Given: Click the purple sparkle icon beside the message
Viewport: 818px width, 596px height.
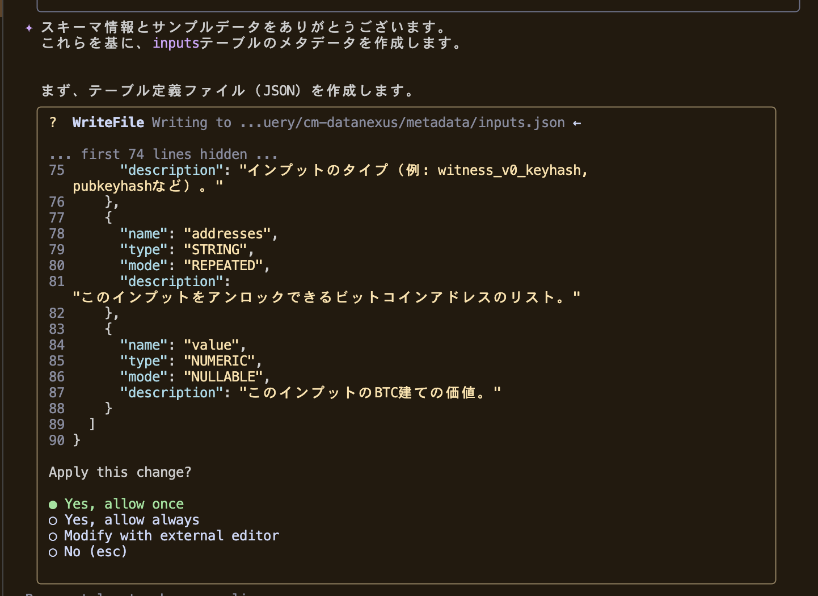Looking at the screenshot, I should pos(29,28).
